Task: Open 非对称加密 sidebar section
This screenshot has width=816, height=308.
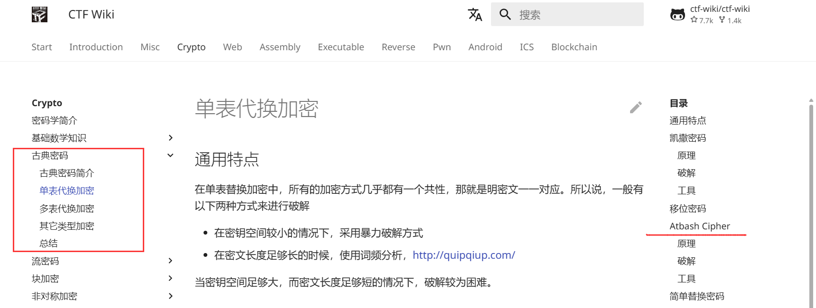Action: [54, 296]
